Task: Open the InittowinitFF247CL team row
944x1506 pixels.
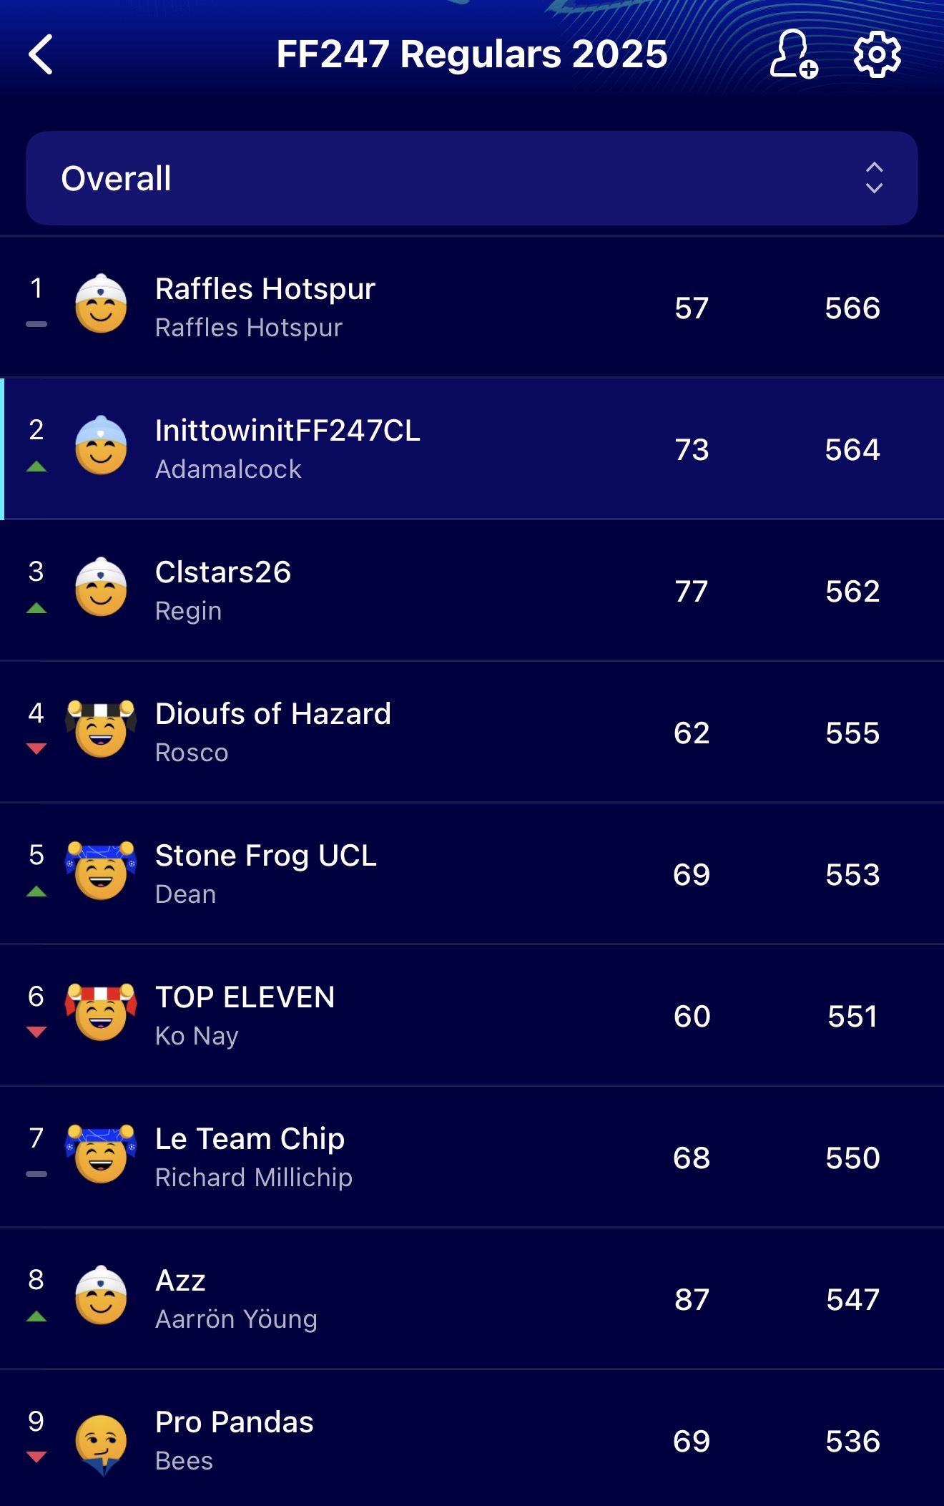Action: [x=472, y=449]
